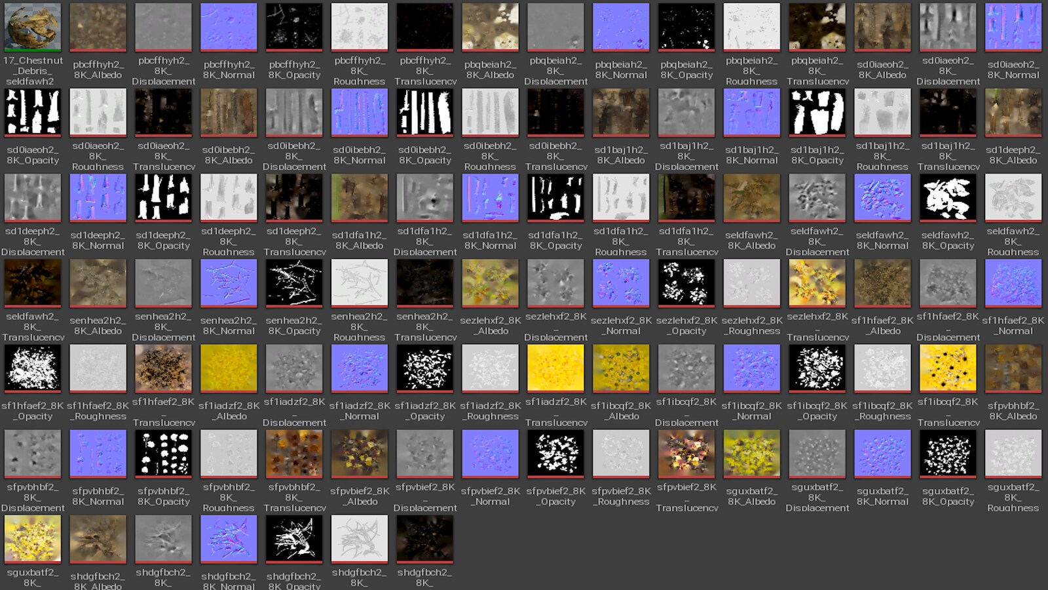Click the pbcffhyh2_8K_Albedo texture thumbnail

[98, 27]
